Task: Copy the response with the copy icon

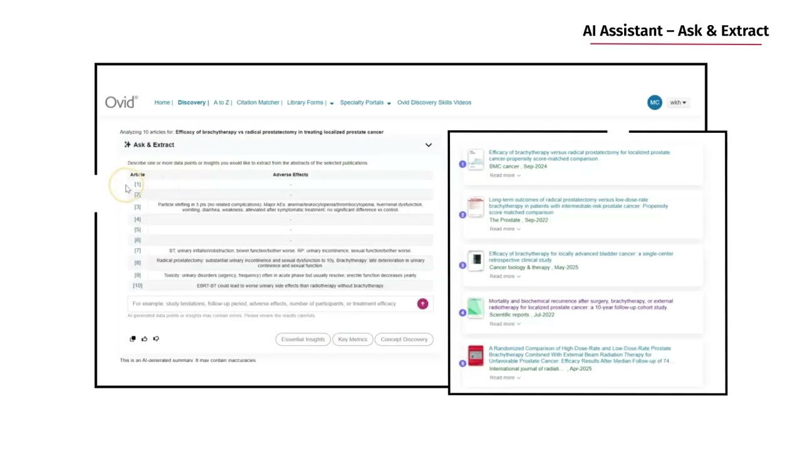Action: click(132, 339)
